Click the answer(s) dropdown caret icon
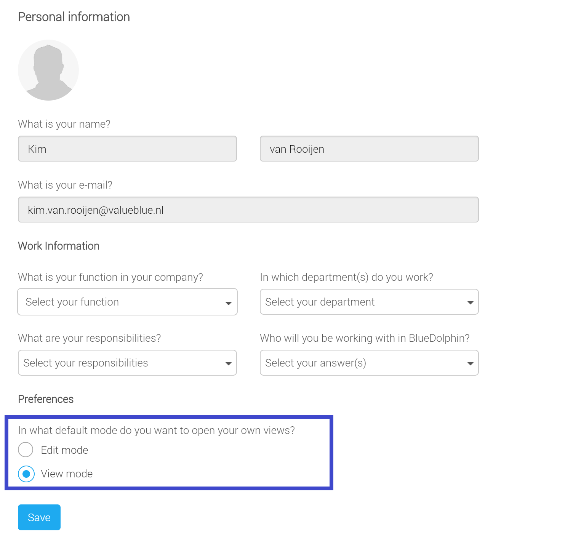This screenshot has width=573, height=541. point(471,363)
